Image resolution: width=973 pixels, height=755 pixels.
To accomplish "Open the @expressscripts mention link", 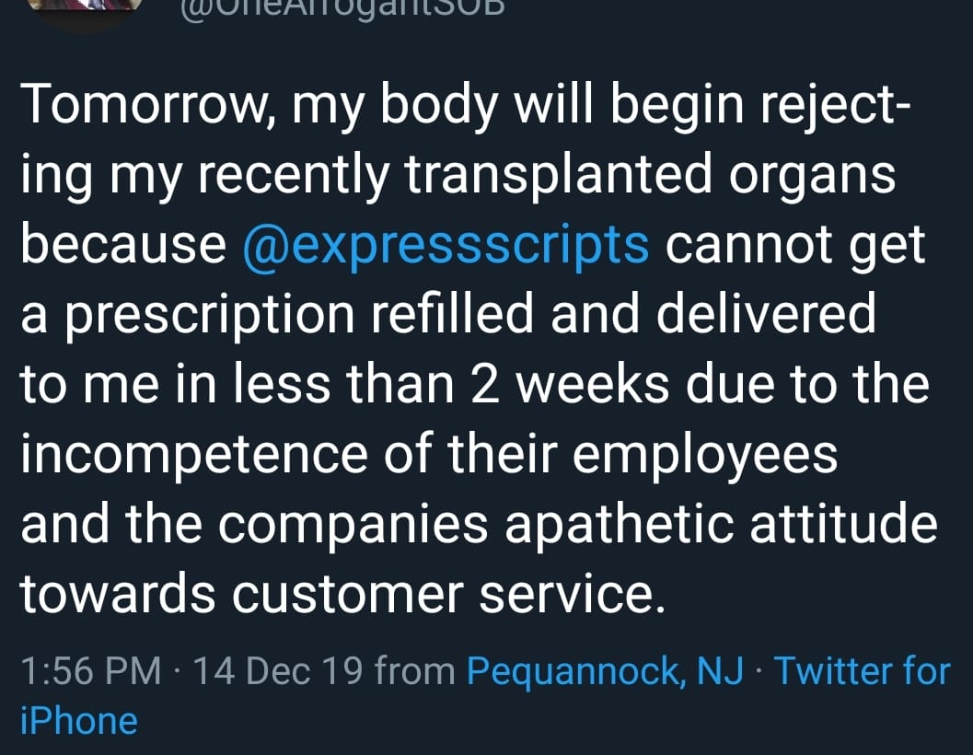I will click(x=446, y=246).
